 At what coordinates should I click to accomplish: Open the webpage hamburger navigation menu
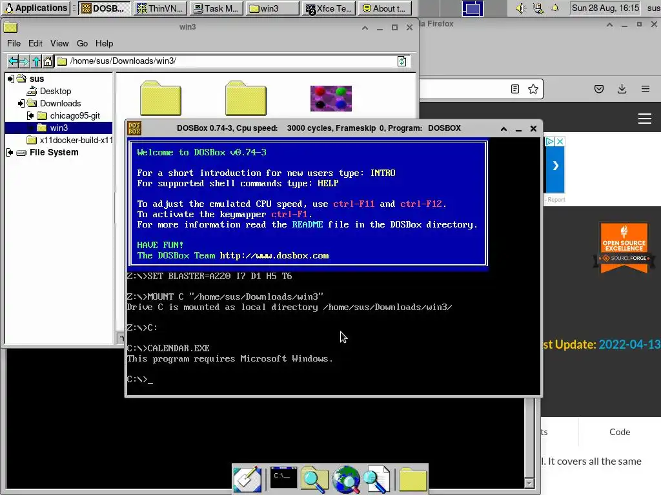pyautogui.click(x=645, y=119)
